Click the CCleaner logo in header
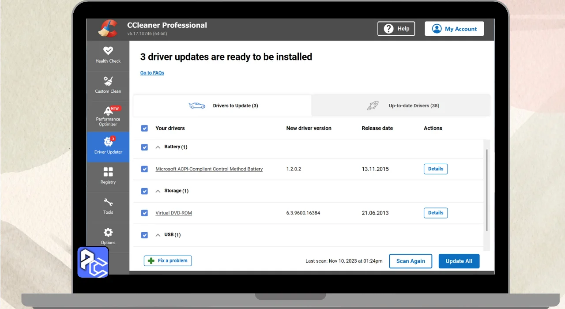The height and width of the screenshot is (309, 565). (x=107, y=28)
